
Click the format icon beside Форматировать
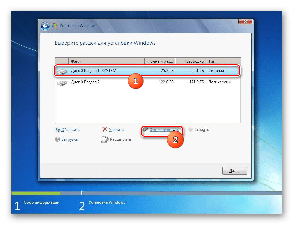click(x=145, y=130)
